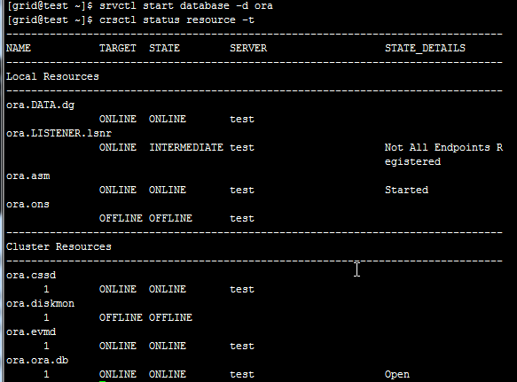Viewport: 517px width, 382px height.
Task: Click the server 'test' in ora.ons row
Action: click(x=242, y=219)
